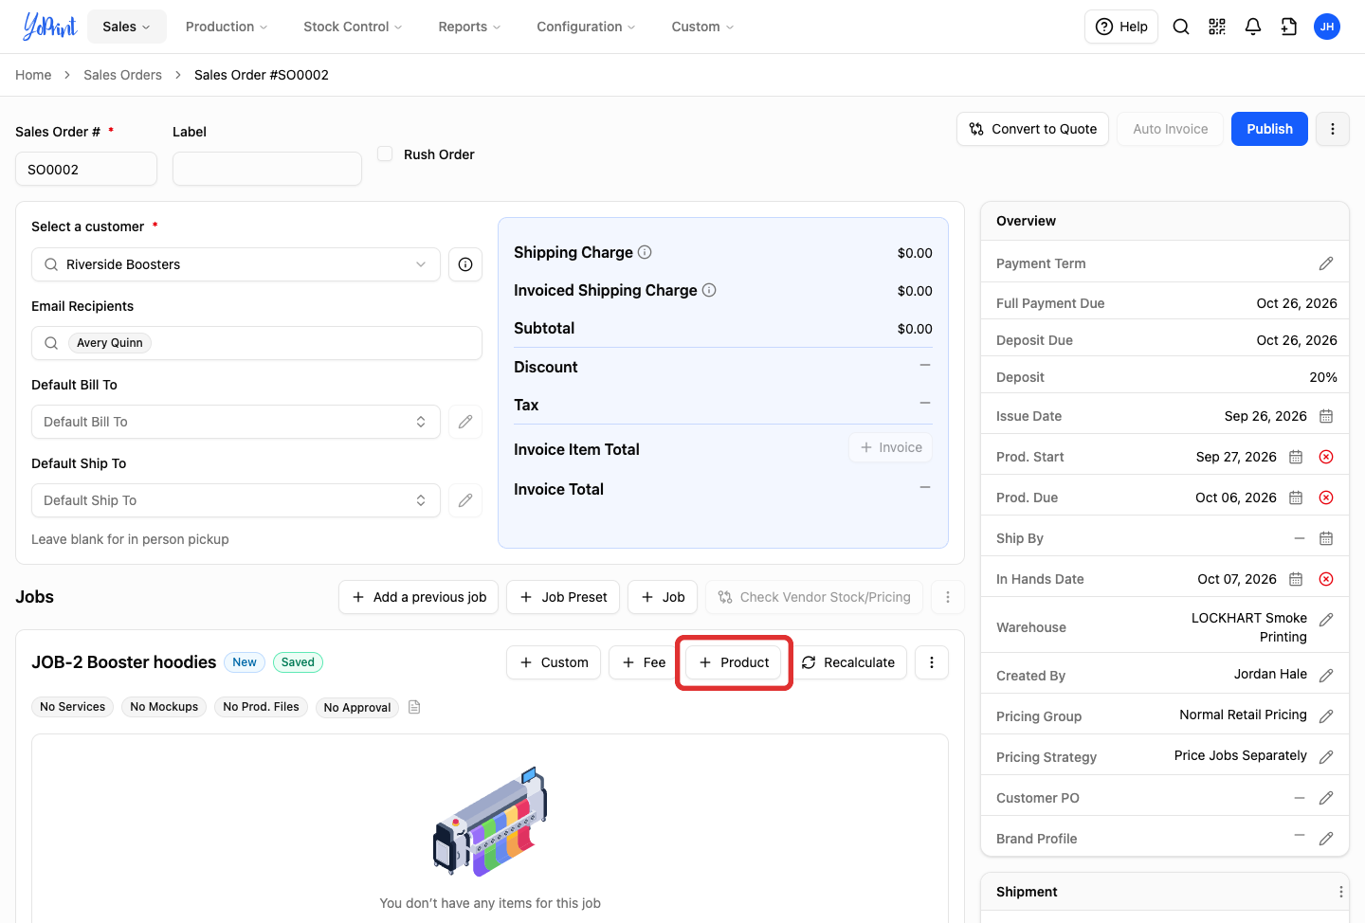
Task: Edit the Default Bill To address pencil
Action: tap(465, 422)
